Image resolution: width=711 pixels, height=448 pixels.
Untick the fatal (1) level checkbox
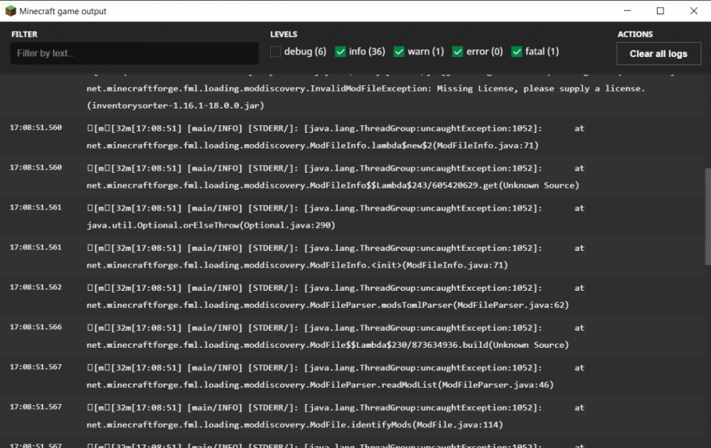[x=517, y=51]
